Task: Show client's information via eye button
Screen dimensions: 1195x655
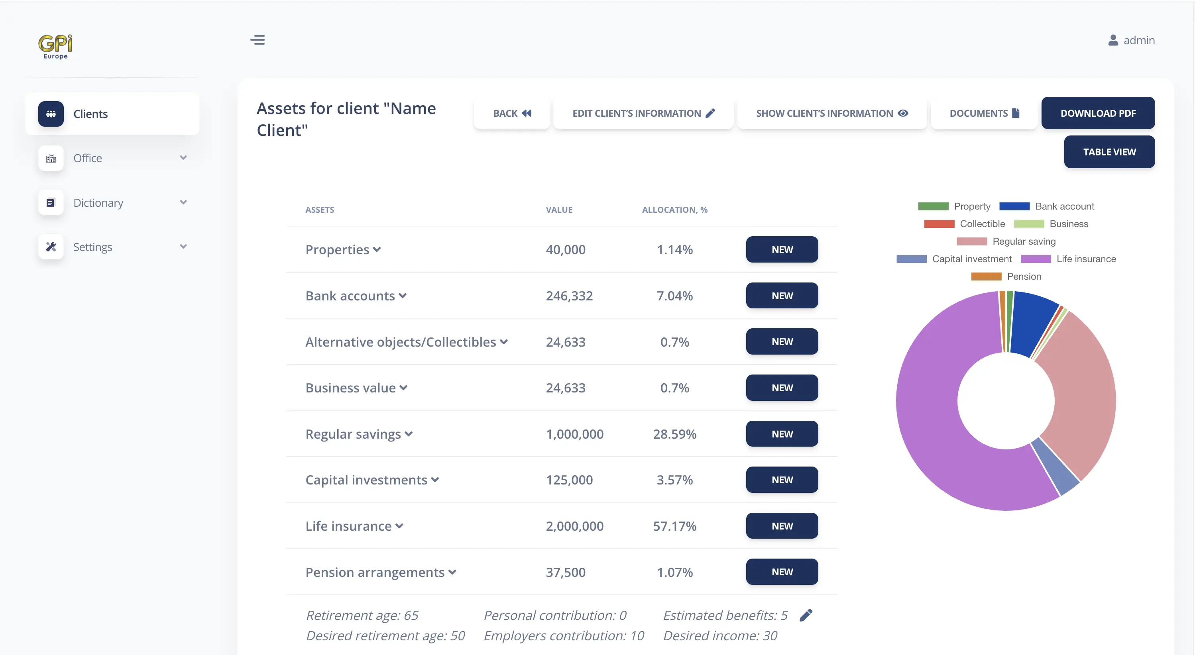Action: (832, 113)
